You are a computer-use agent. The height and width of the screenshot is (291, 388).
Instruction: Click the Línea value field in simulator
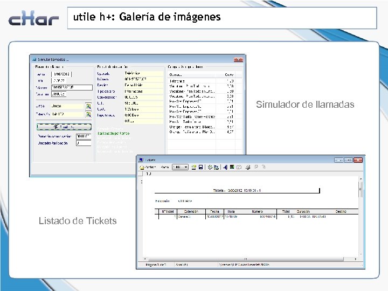pos(67,106)
